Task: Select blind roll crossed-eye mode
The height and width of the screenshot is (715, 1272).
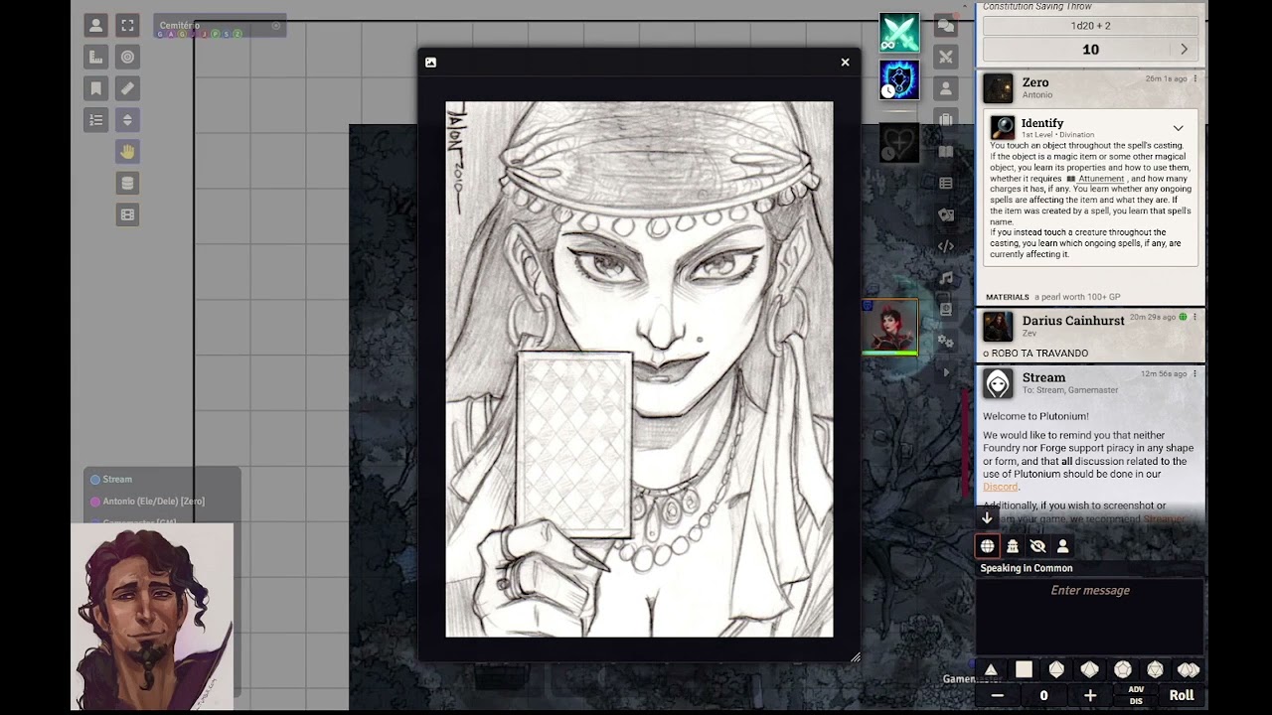Action: pyautogui.click(x=1037, y=546)
